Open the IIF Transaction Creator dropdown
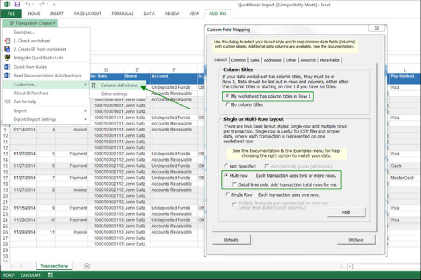 click(x=30, y=23)
